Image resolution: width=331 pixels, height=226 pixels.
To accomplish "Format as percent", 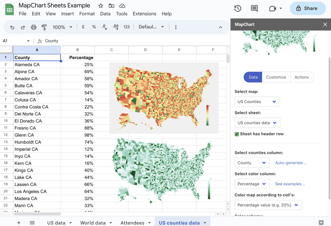I will (x=94, y=27).
